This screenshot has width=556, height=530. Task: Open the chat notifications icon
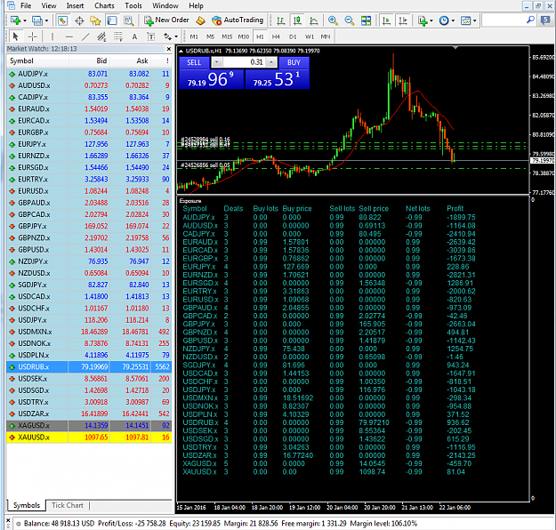pyautogui.click(x=545, y=20)
